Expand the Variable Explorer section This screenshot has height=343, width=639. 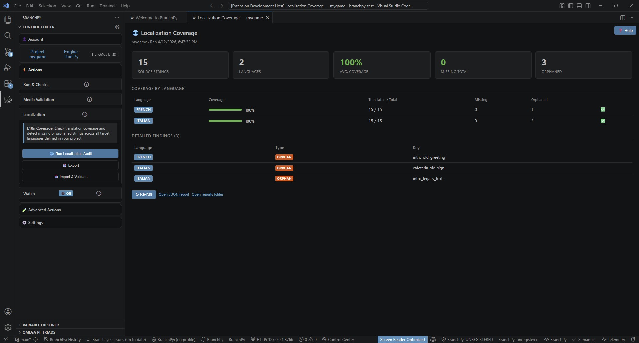pos(41,325)
